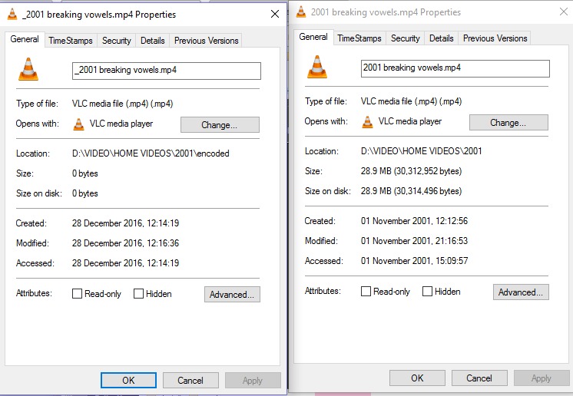Image resolution: width=573 pixels, height=396 pixels.
Task: Open TimeStamps tab in left Properties window
Action: (x=70, y=41)
